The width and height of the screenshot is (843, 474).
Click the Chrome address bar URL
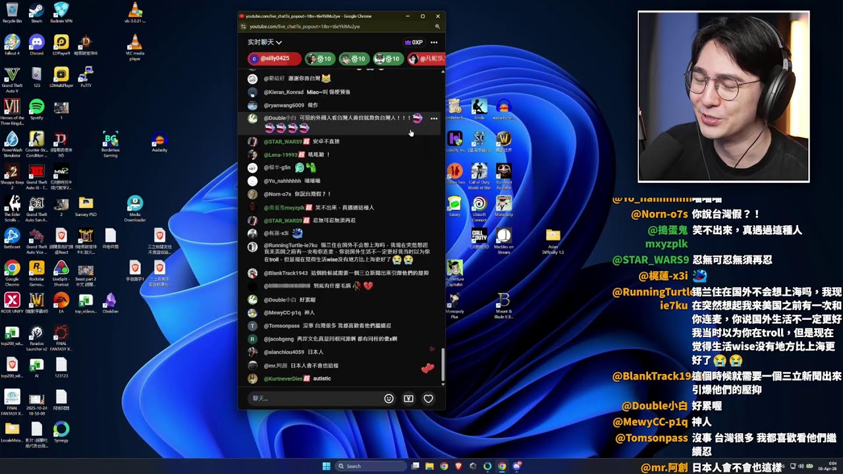(305, 26)
